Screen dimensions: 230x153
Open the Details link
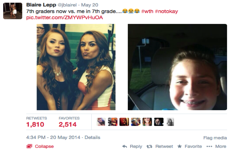point(93,138)
